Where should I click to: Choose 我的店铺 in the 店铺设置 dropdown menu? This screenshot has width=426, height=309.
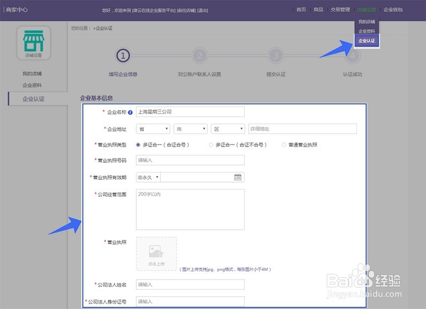click(367, 21)
